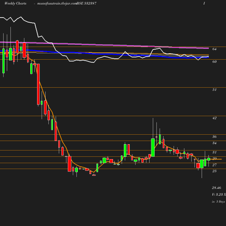The height and width of the screenshot is (226, 226).
Task: Select the 42 price axis label
Action: (x=214, y=118)
